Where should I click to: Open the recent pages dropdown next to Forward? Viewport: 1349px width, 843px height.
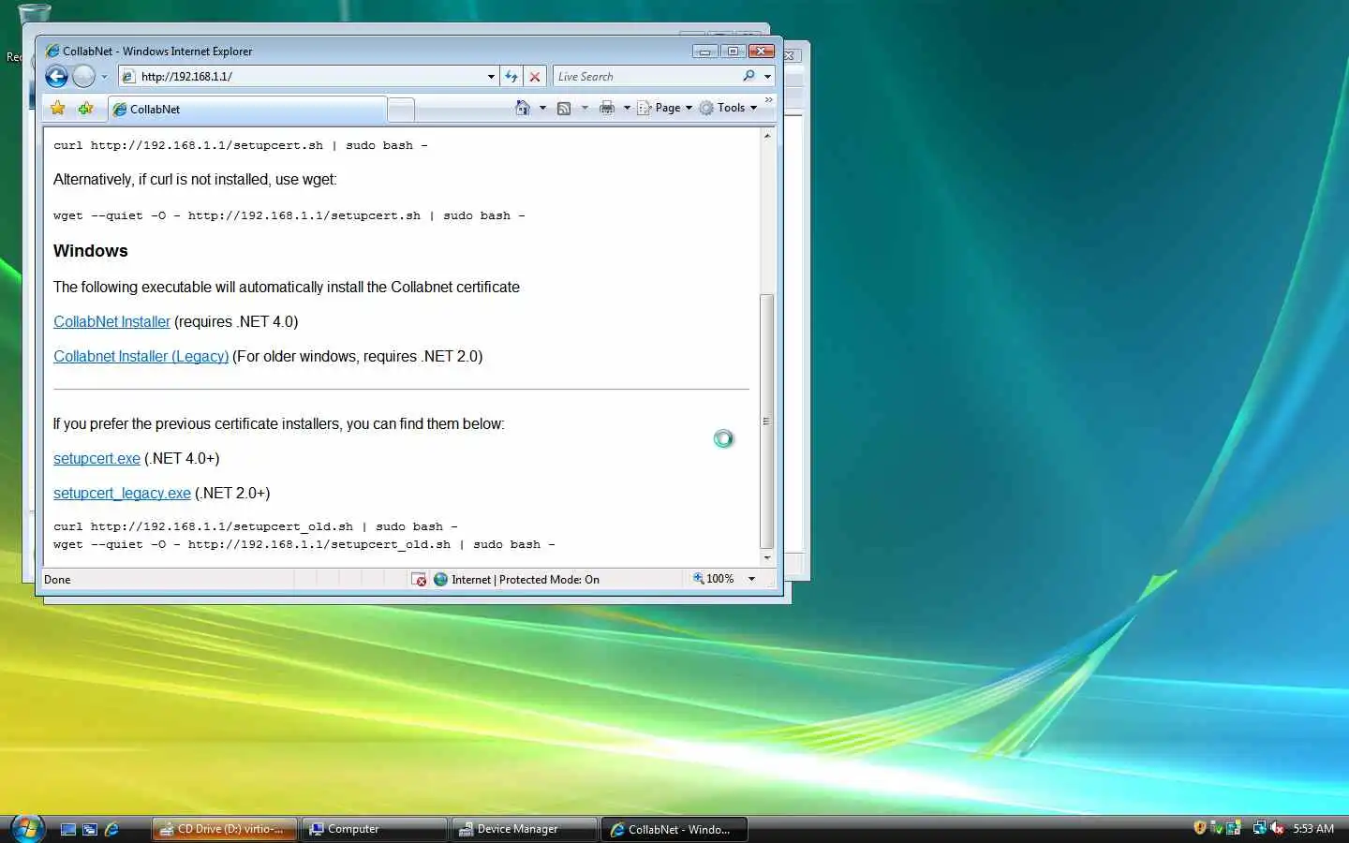pyautogui.click(x=104, y=77)
